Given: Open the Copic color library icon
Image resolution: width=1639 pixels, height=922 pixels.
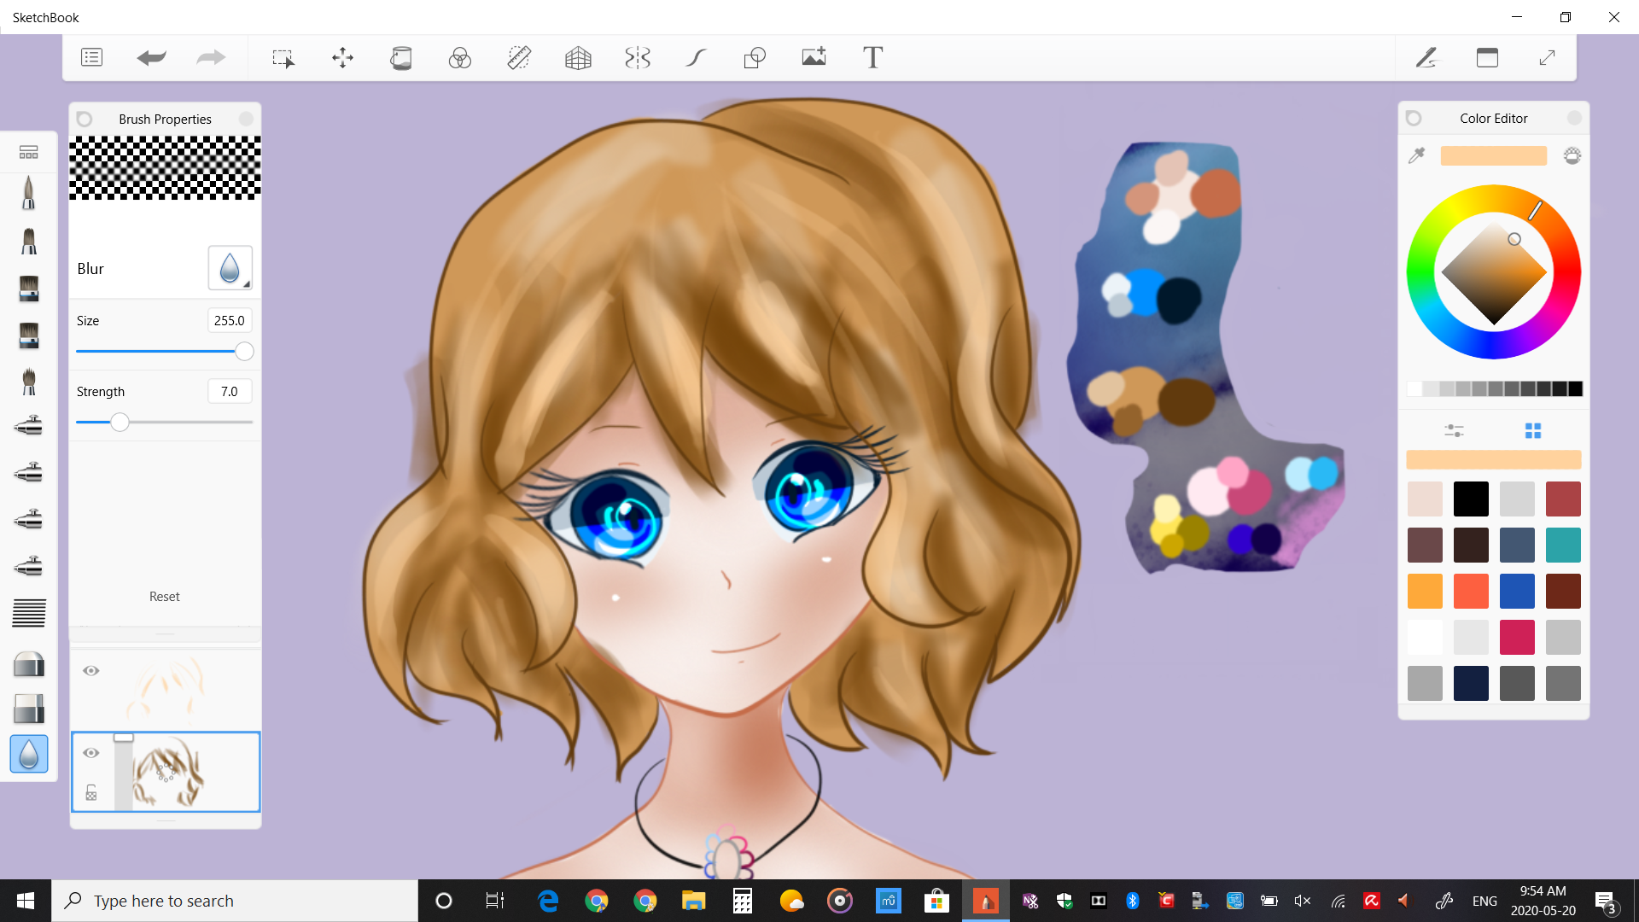Looking at the screenshot, I should click(x=1572, y=155).
